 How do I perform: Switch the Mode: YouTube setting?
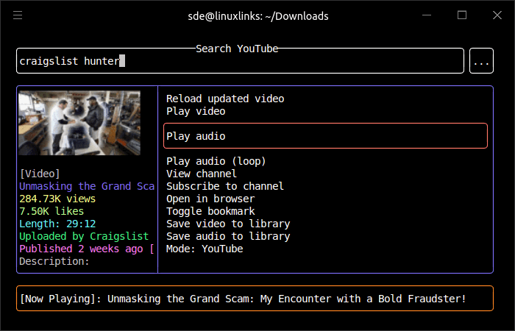[205, 249]
